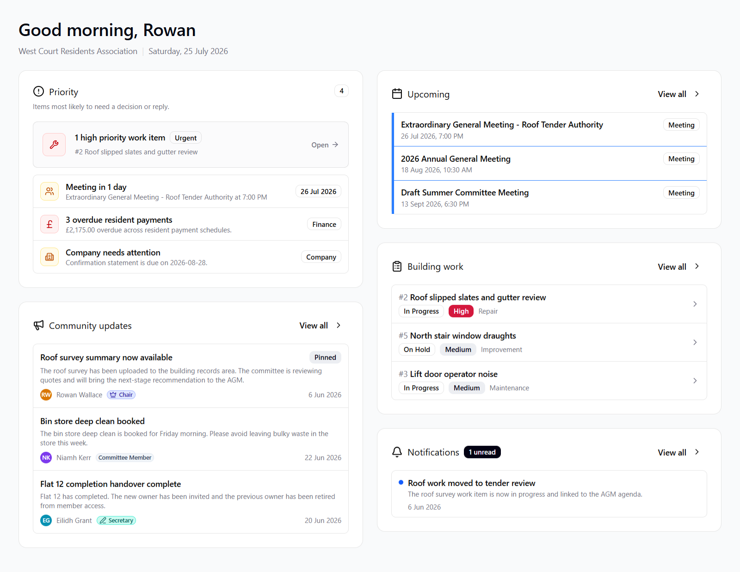Click the 1 unread badge
This screenshot has width=740, height=572.
(482, 452)
